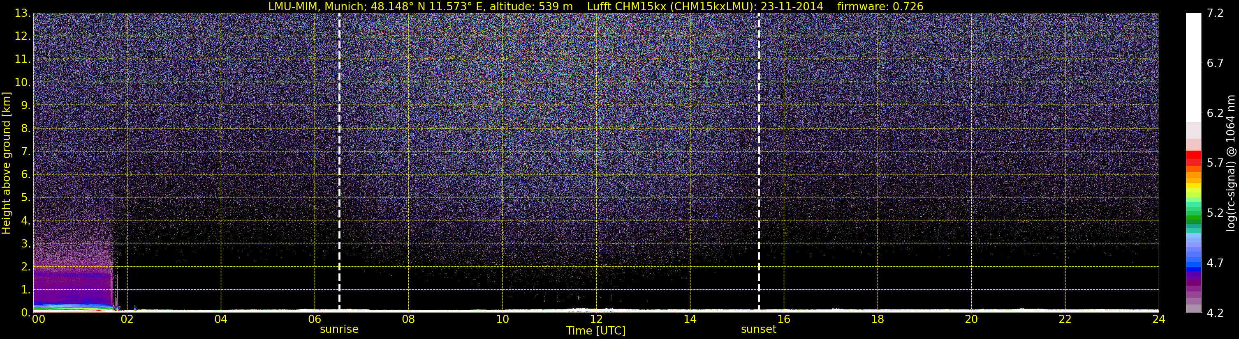Click the "2." height axis tick label

(25, 266)
